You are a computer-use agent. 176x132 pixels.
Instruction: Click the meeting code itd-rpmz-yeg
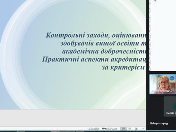(x=159, y=123)
